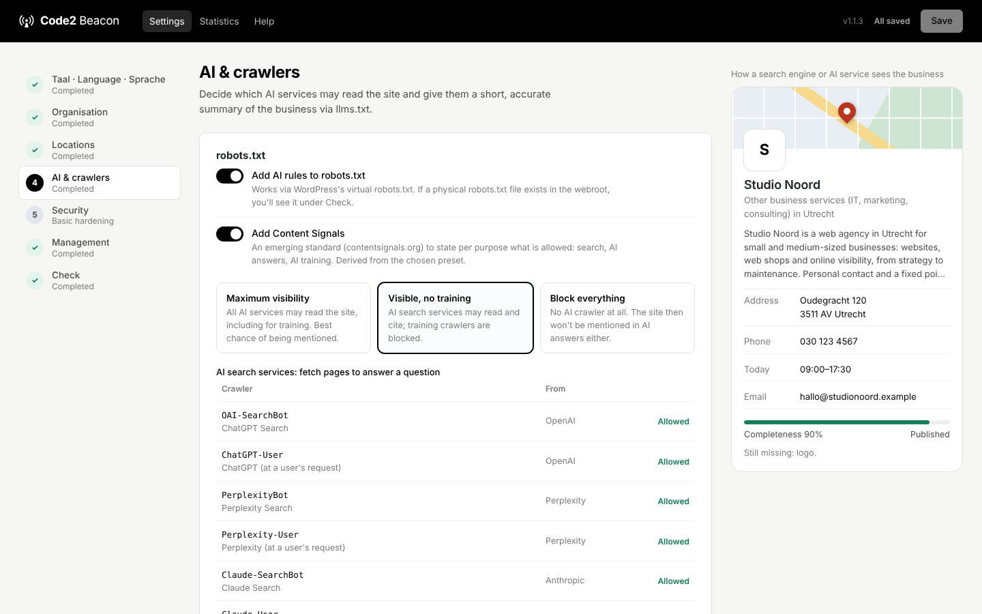Select the Maximum visibility preset

click(293, 318)
